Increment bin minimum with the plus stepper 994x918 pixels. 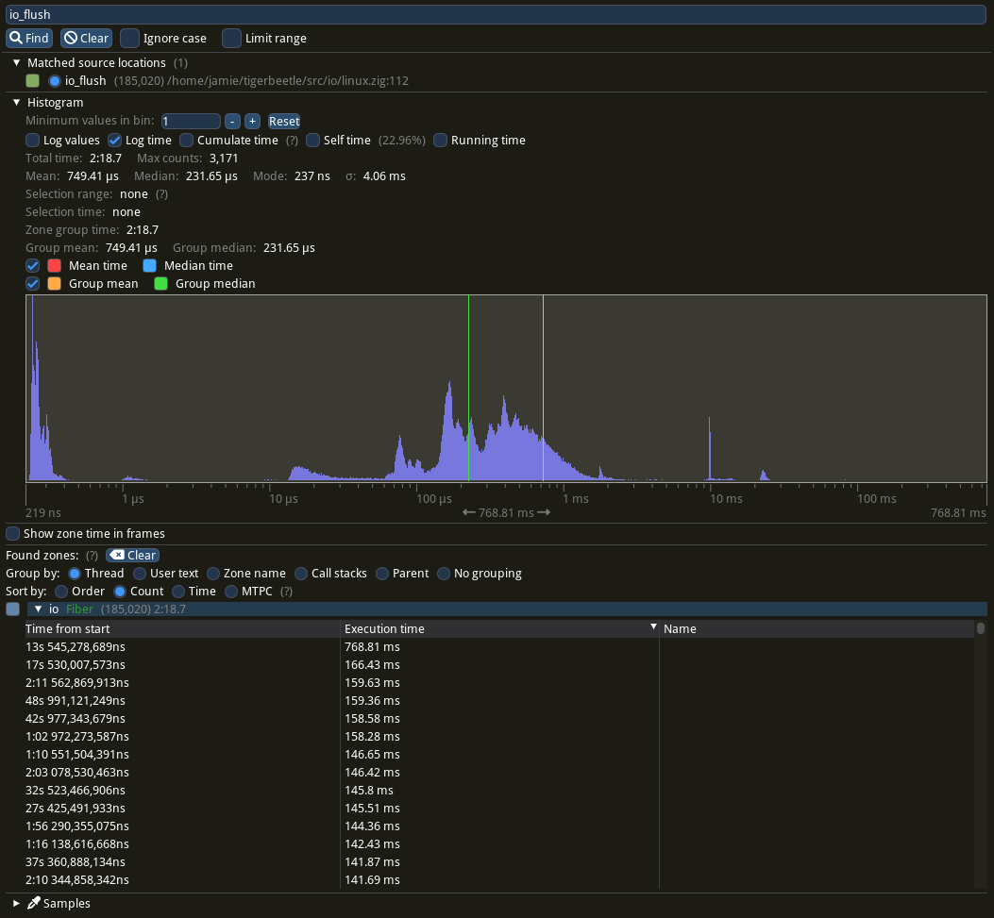tap(252, 121)
